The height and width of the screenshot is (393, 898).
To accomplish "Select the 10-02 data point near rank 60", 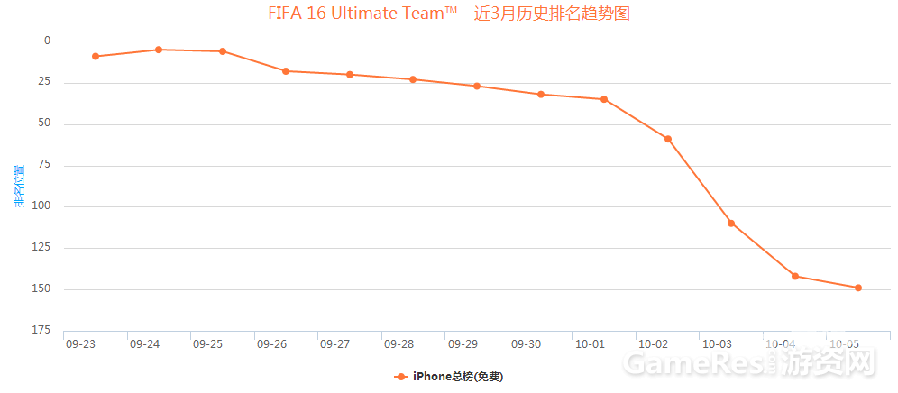I will (668, 139).
